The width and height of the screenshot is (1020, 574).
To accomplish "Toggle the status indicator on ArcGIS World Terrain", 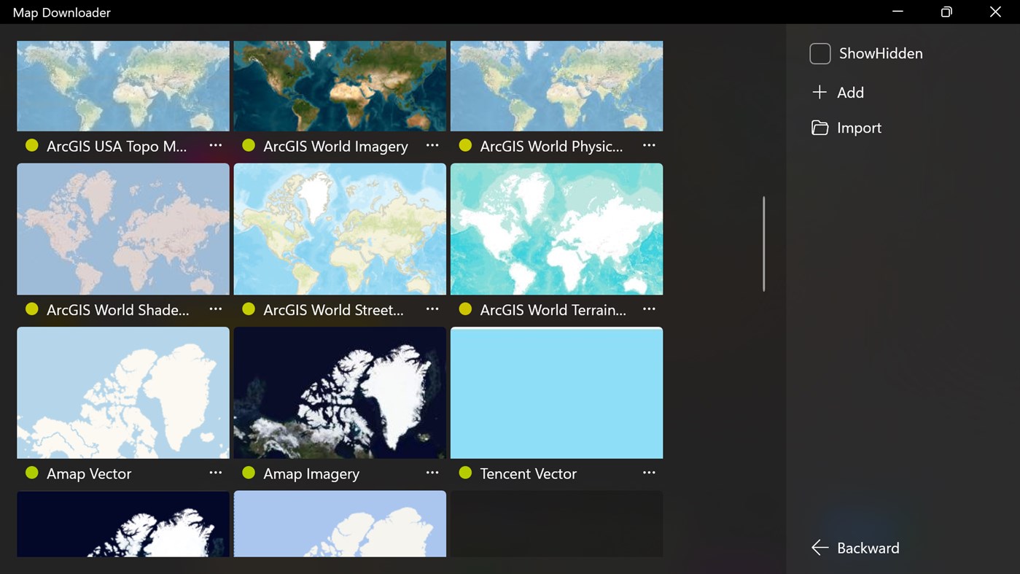I will [x=465, y=309].
